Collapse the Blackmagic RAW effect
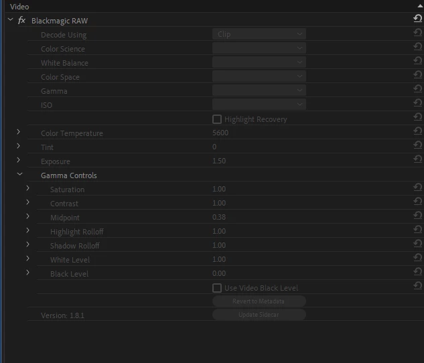Screen dimensions: 424x363 coord(10,19)
